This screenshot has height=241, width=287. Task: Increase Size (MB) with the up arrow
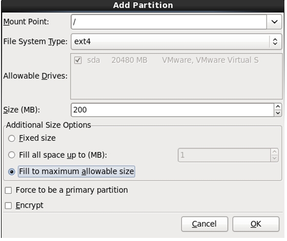tap(278, 107)
